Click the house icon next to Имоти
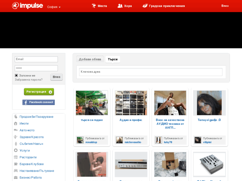Viewport: 242px width, 181px height. tap(16, 124)
